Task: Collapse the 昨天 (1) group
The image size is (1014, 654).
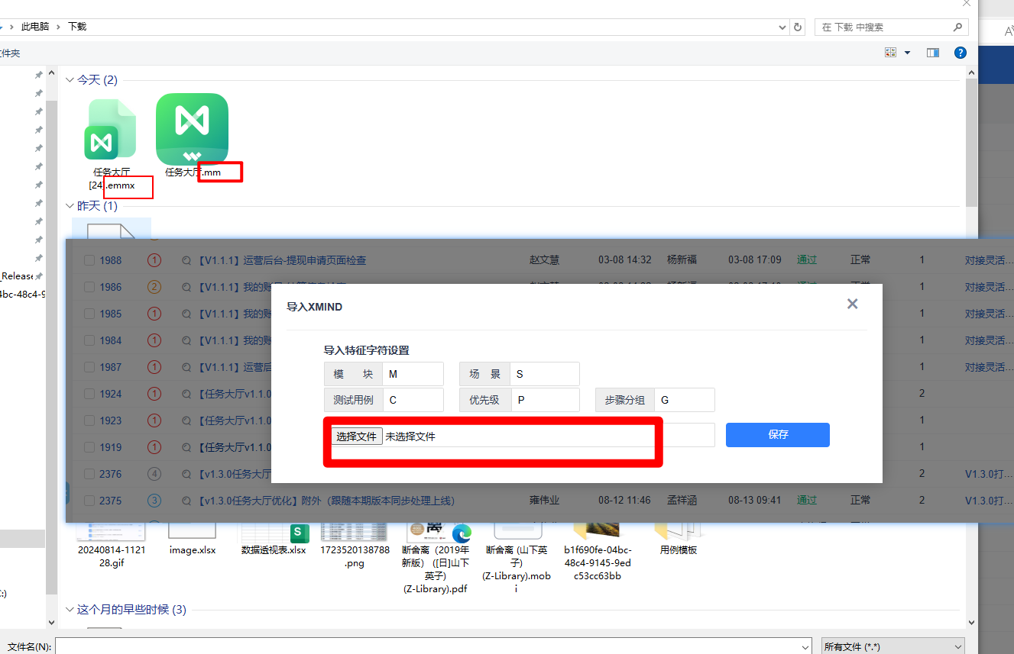Action: [70, 207]
